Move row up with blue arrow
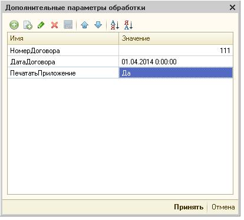This screenshot has width=244, height=220. point(85,25)
